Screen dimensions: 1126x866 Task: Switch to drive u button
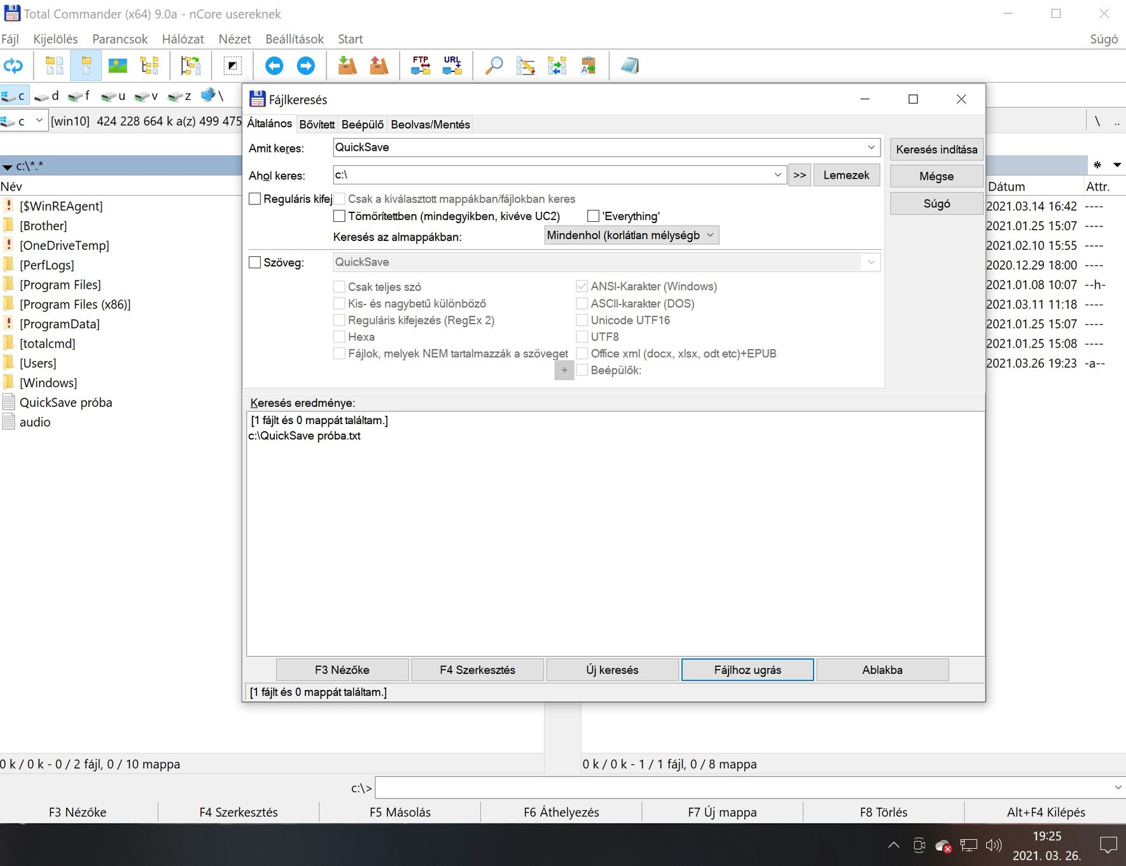click(113, 96)
